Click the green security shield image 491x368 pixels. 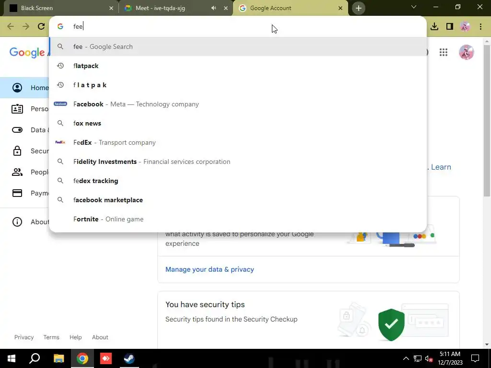click(x=391, y=324)
